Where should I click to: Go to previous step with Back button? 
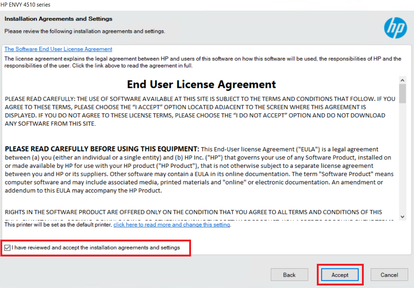[289, 275]
